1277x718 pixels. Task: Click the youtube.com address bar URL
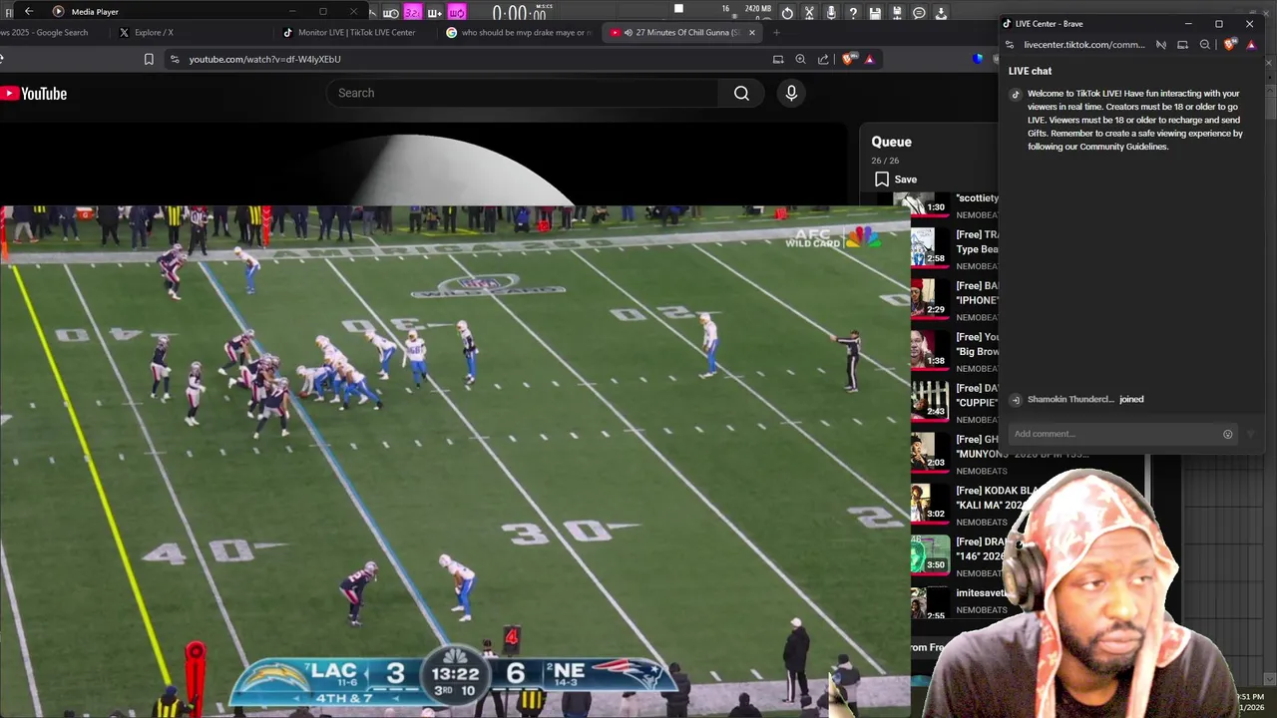coord(264,59)
